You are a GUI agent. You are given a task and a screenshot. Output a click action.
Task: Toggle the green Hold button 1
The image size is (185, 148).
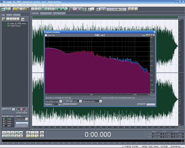[147, 35]
